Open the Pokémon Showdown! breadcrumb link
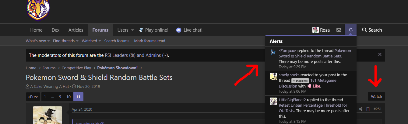This screenshot has height=124, width=408. 118,68
